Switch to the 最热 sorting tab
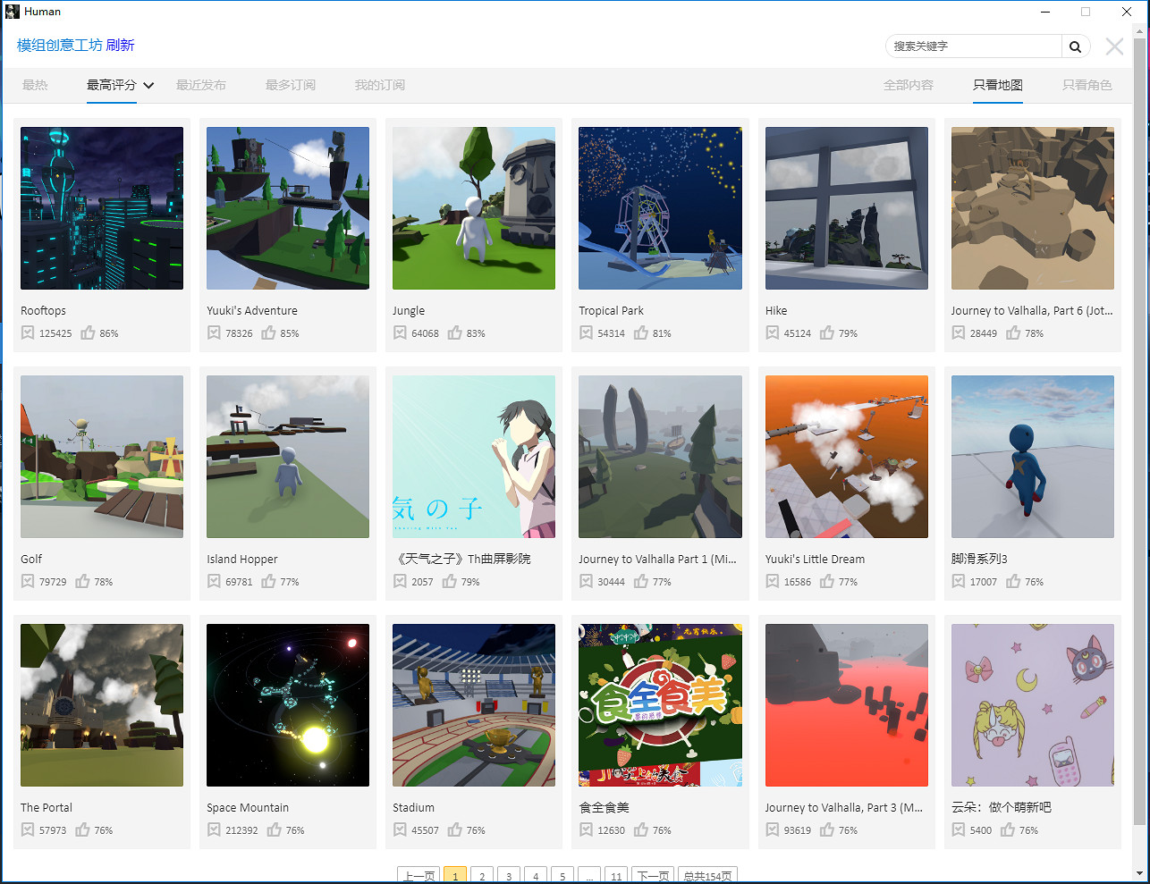Viewport: 1150px width, 884px height. tap(35, 85)
